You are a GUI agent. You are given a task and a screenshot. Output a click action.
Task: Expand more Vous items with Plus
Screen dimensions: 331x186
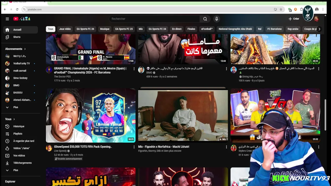click(21, 170)
